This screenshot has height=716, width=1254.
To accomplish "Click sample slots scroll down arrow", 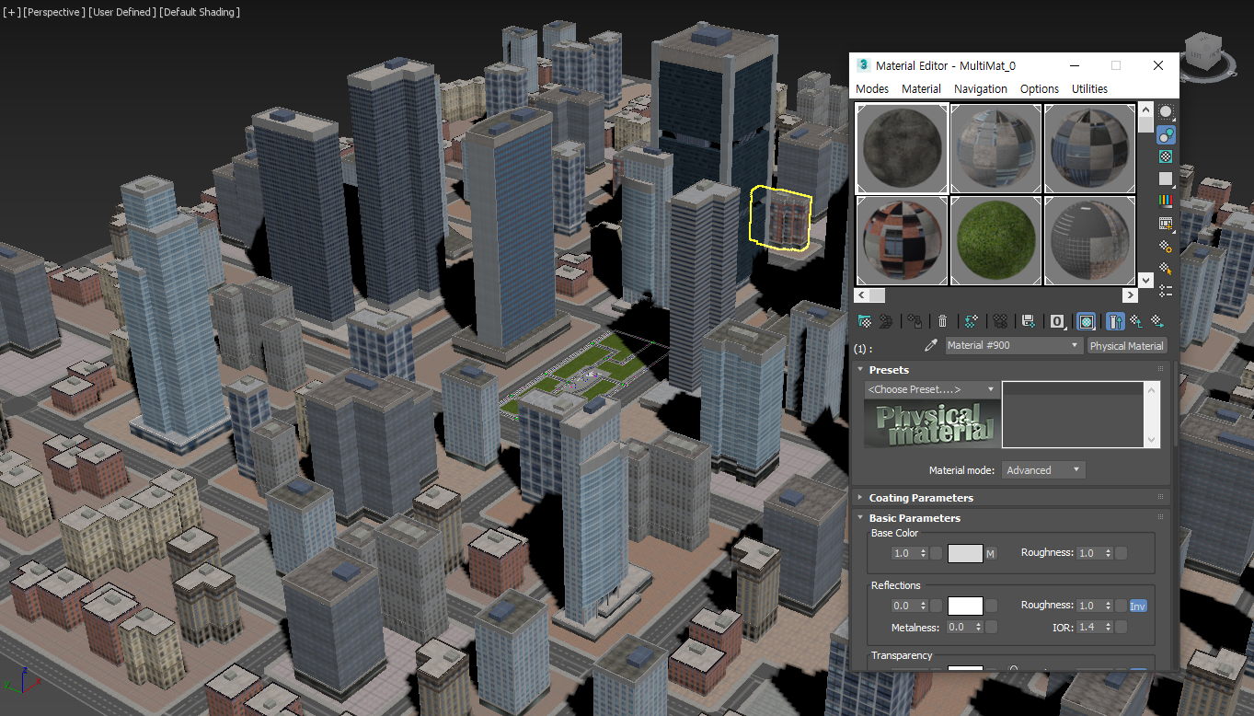I will [x=1145, y=279].
